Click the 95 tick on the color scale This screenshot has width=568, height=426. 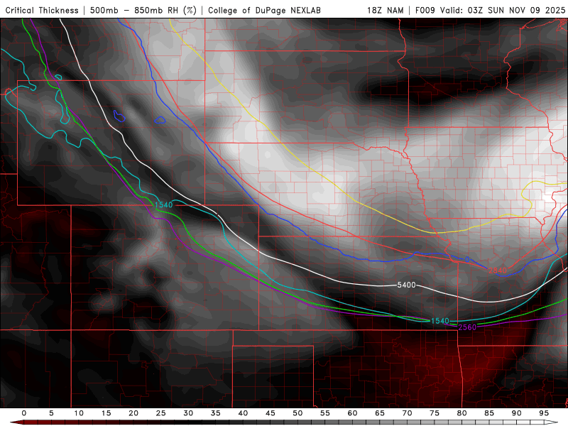544,413
